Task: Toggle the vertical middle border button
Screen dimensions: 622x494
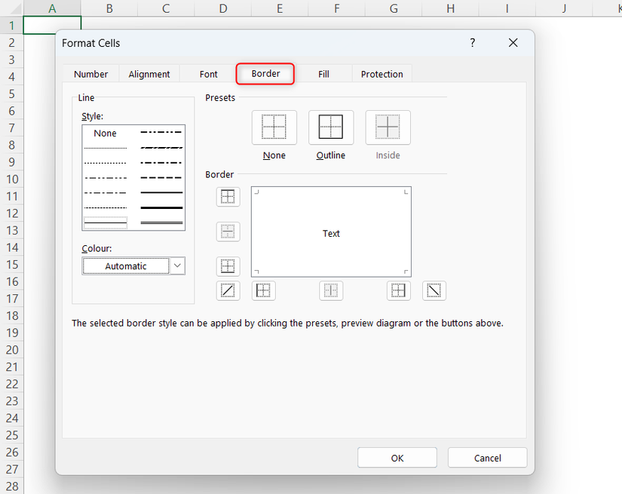Action: (x=331, y=290)
